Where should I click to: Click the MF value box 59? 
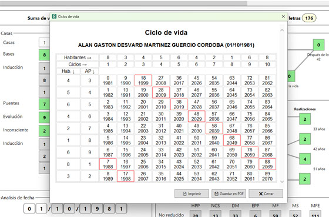(276, 214)
